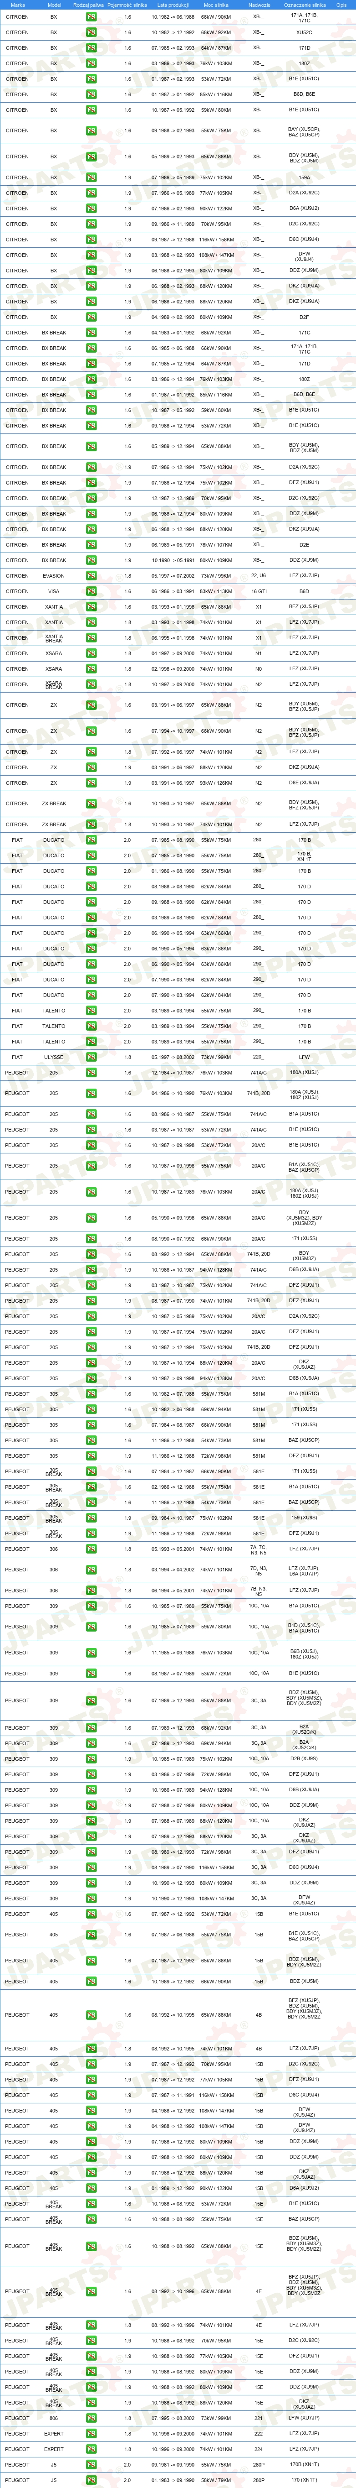Click the Marka column header
This screenshot has width=356, height=2488.
(x=17, y=5)
